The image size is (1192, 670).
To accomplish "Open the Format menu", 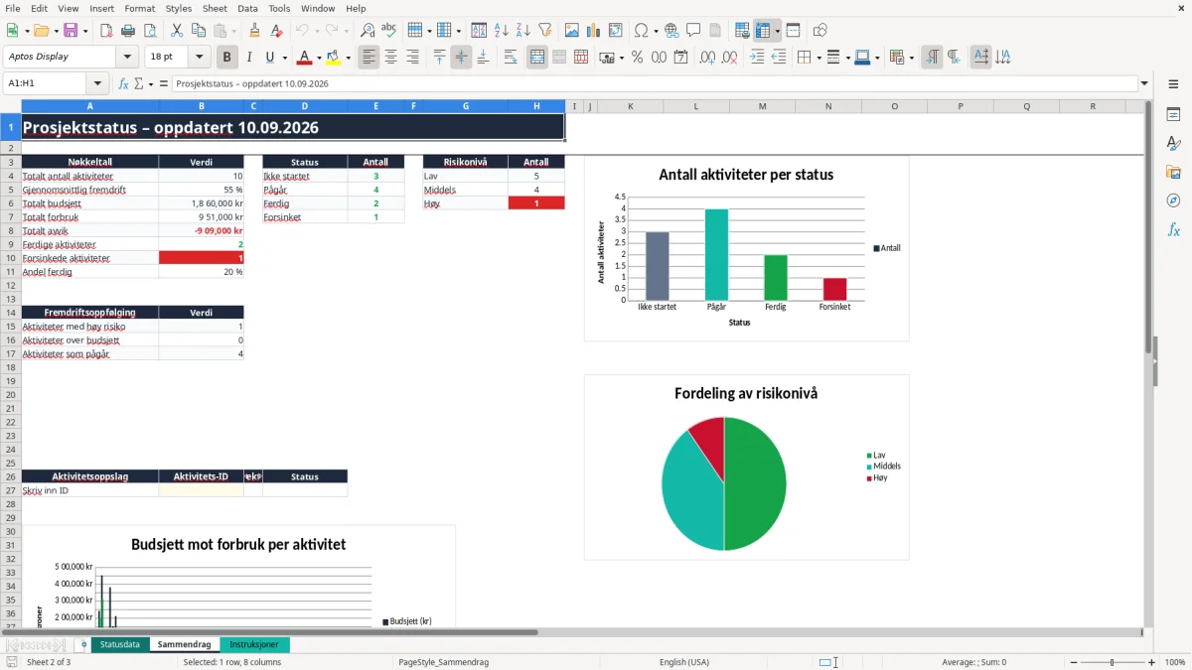I will (139, 8).
